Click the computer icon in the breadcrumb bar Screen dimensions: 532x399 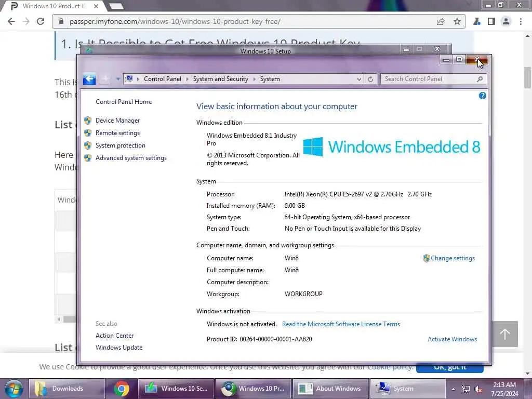(x=129, y=79)
